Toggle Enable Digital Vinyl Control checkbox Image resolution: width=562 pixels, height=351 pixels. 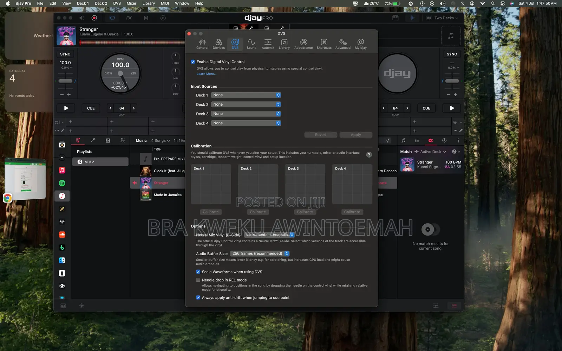(x=193, y=62)
